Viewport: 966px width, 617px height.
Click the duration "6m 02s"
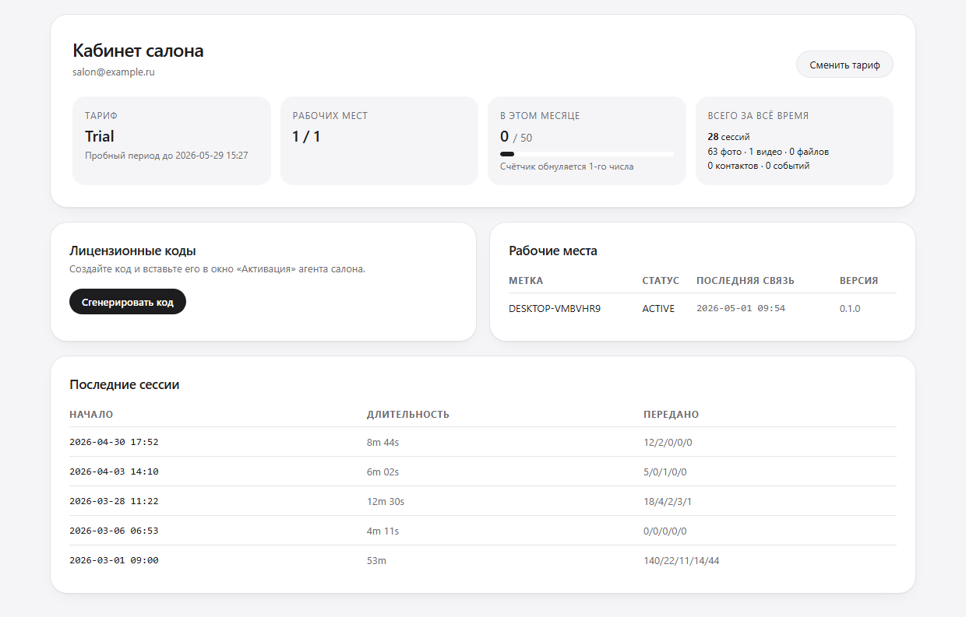pos(383,472)
